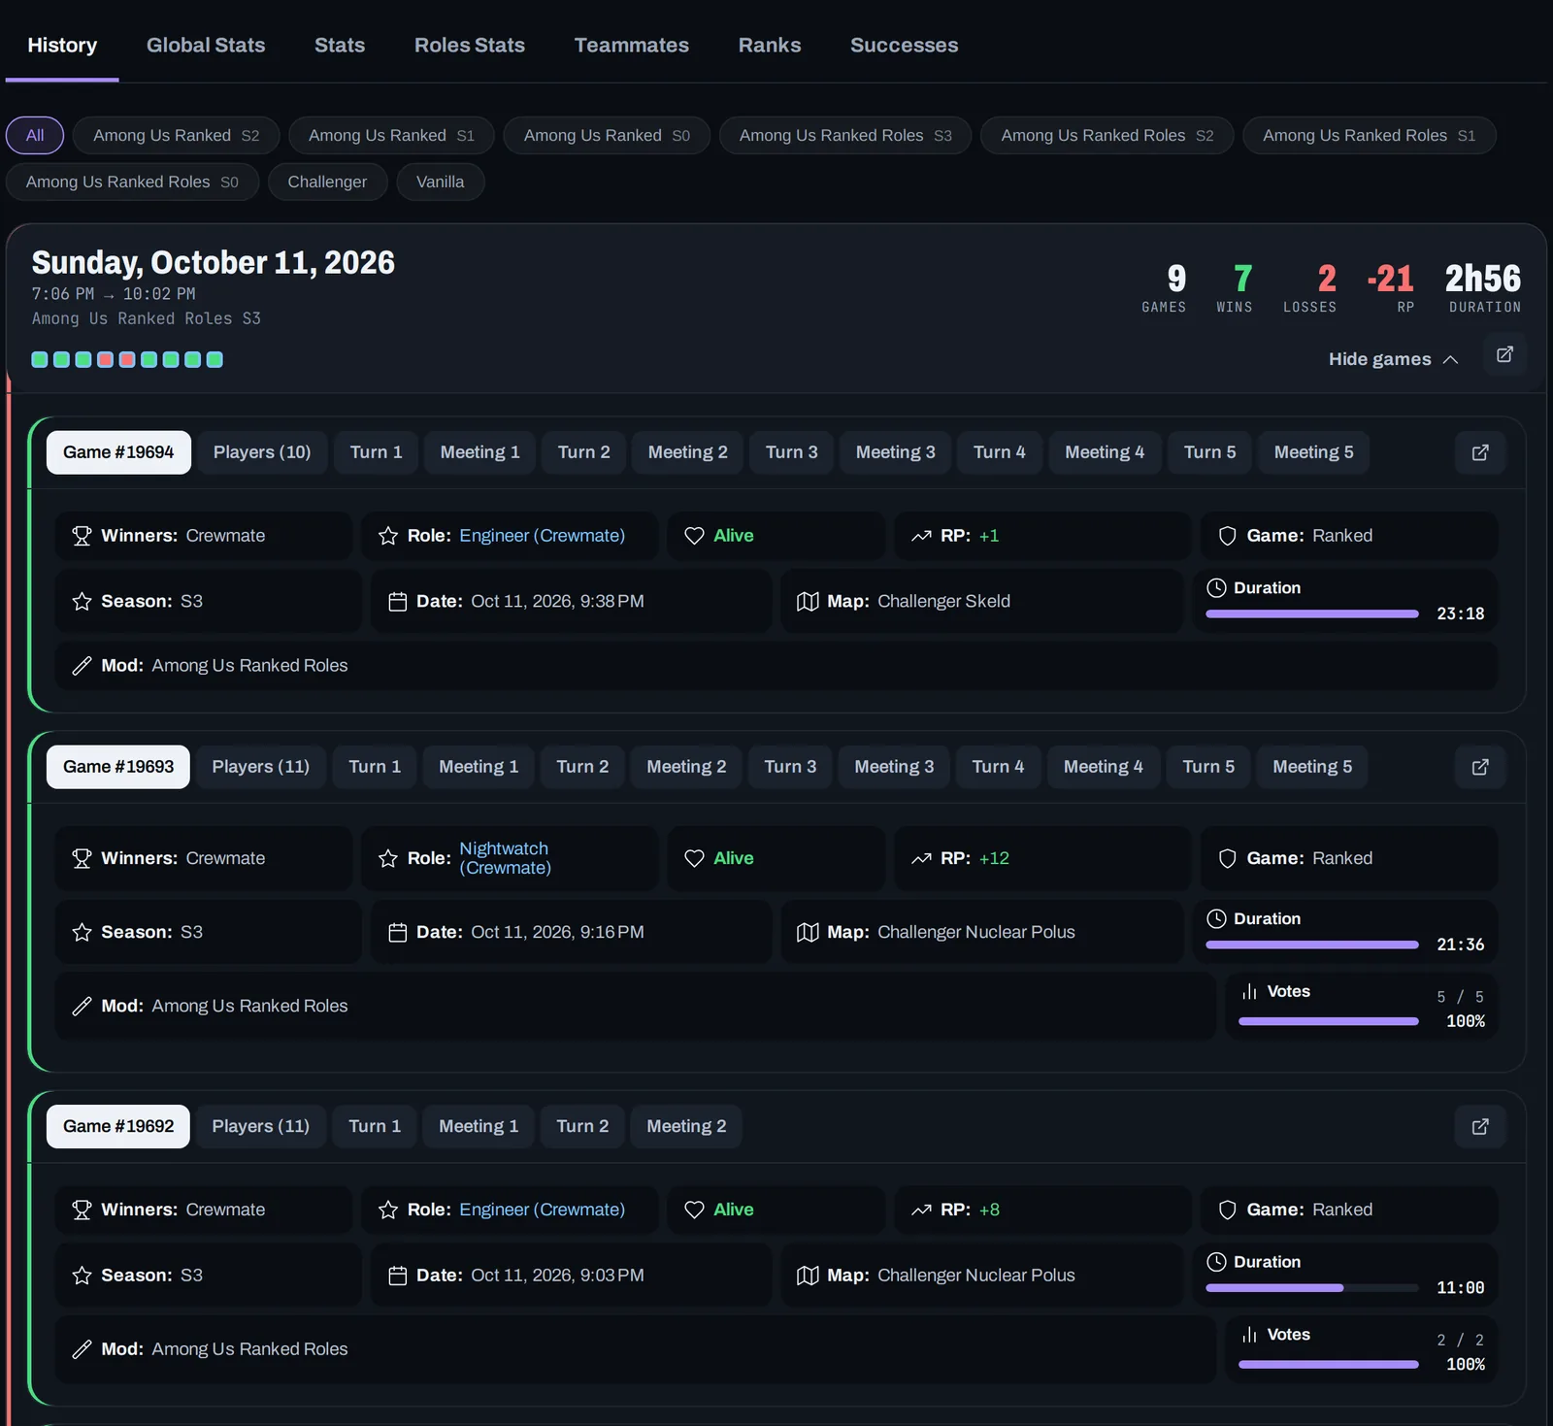Click first green square in session results strip
The width and height of the screenshot is (1553, 1426).
(40, 360)
